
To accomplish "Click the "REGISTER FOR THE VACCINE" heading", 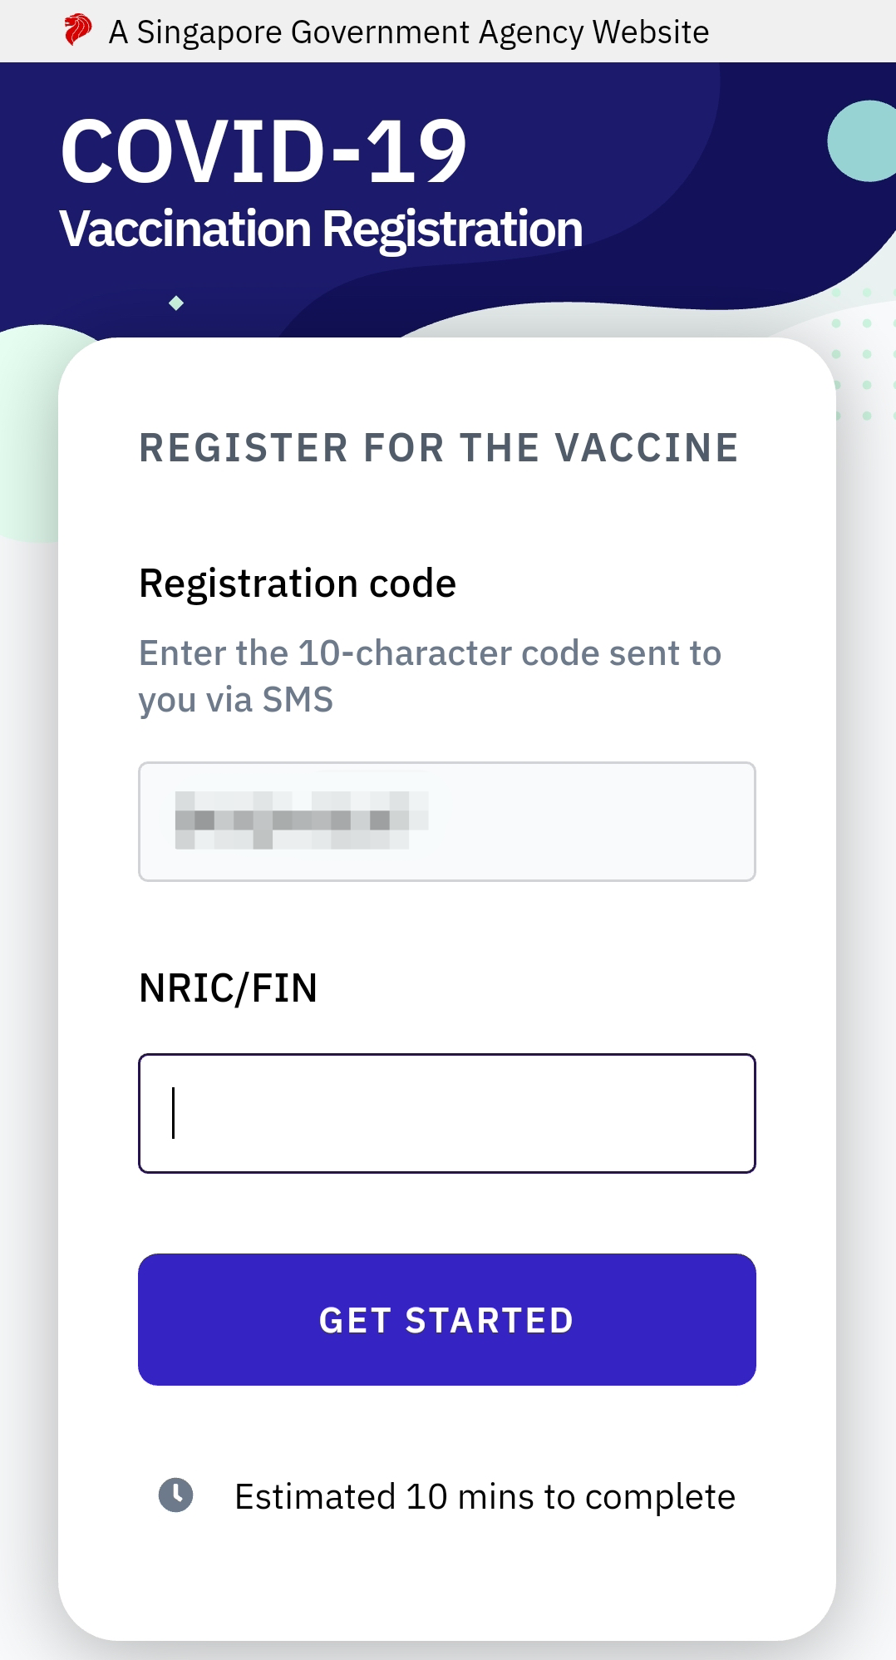I will point(439,448).
